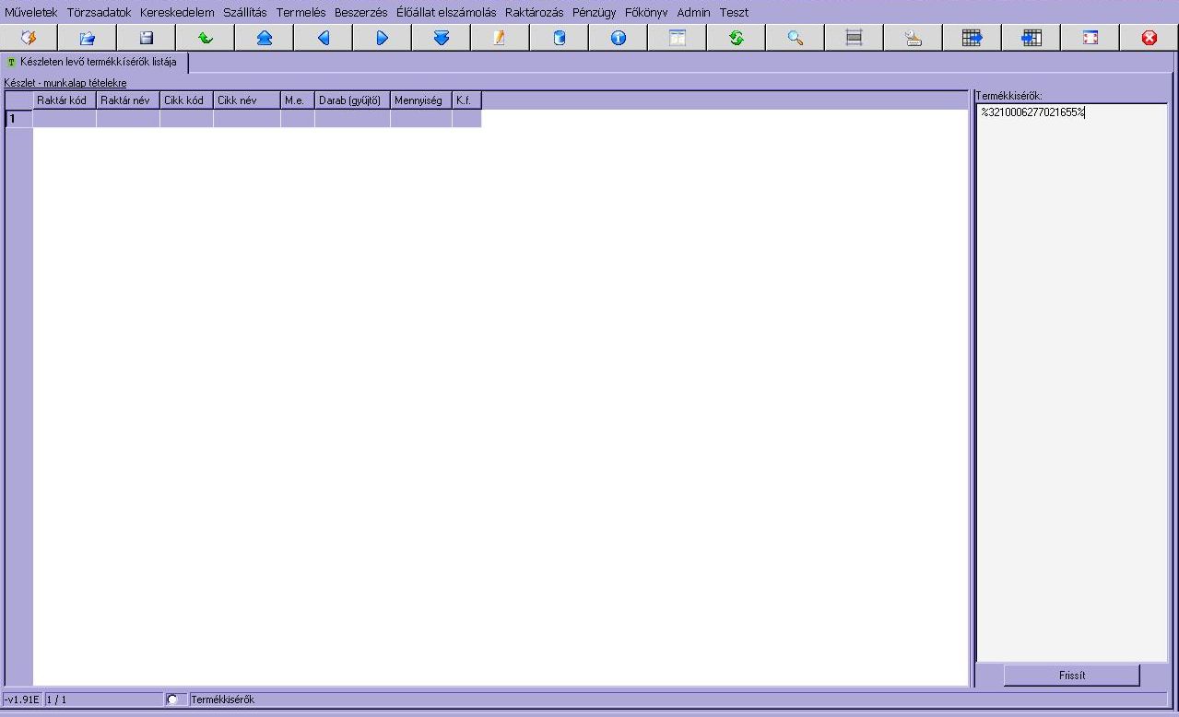Click the fullscreen expand corners icon
This screenshot has height=717, width=1179.
(1091, 38)
